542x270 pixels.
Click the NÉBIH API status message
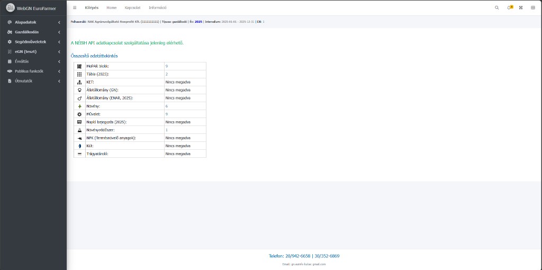click(x=127, y=43)
